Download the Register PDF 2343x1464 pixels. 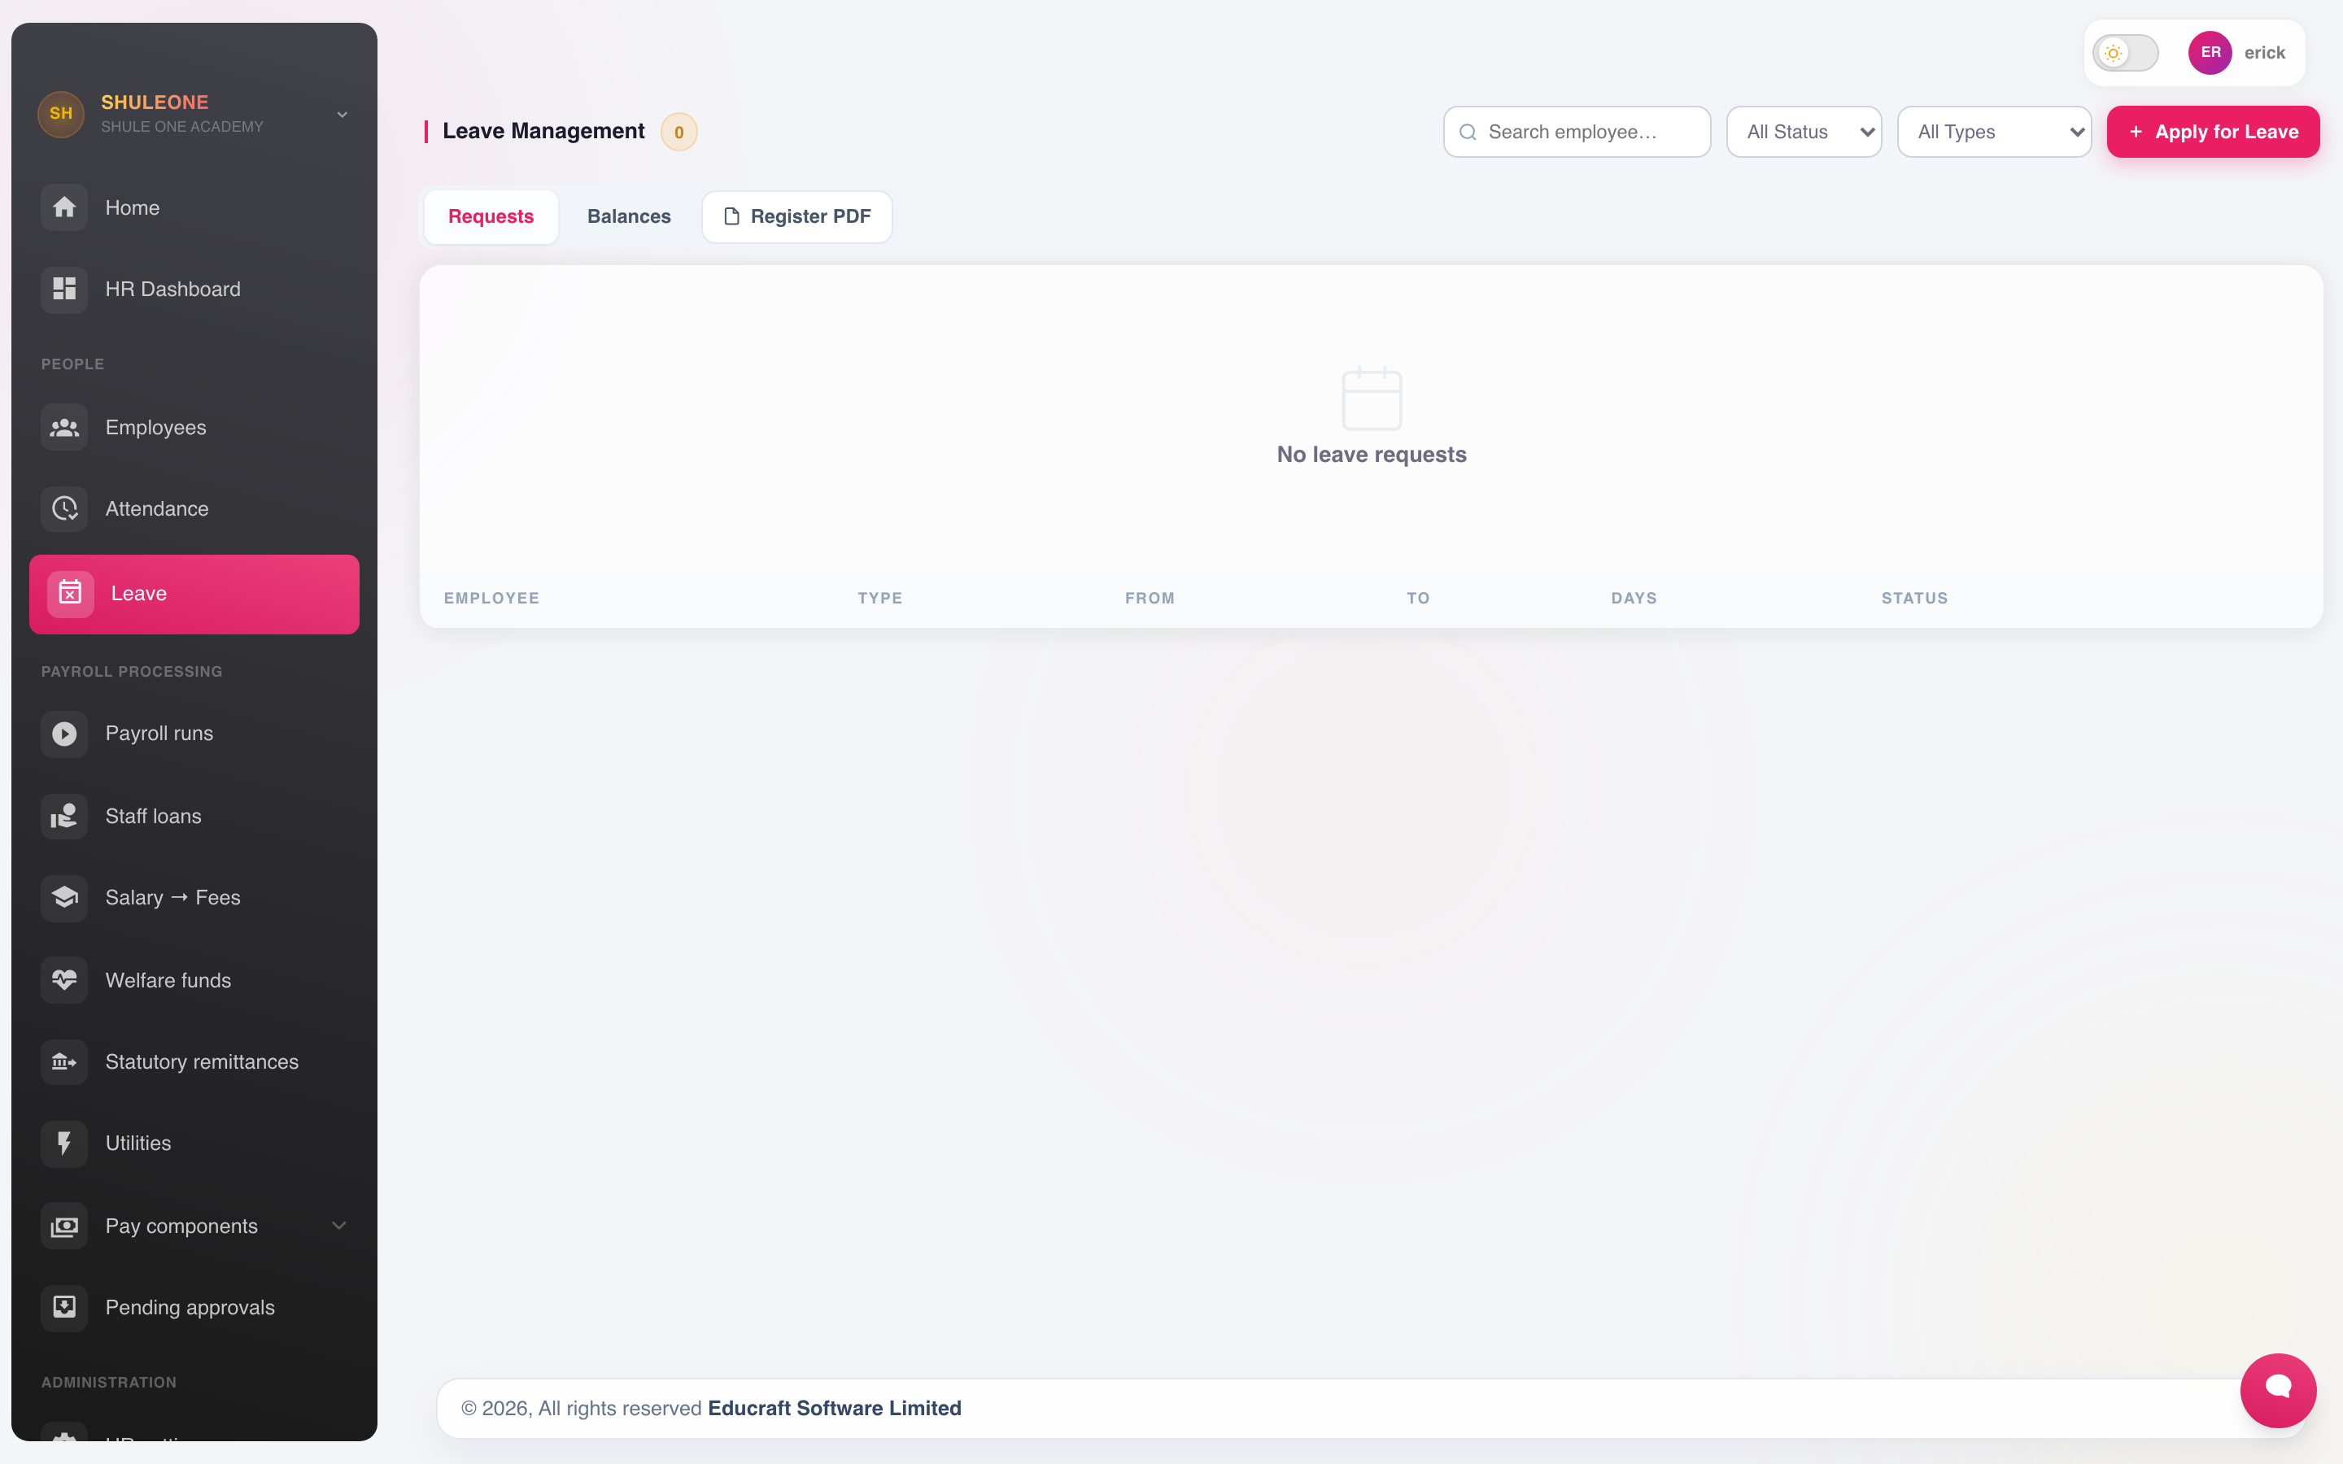coord(796,216)
